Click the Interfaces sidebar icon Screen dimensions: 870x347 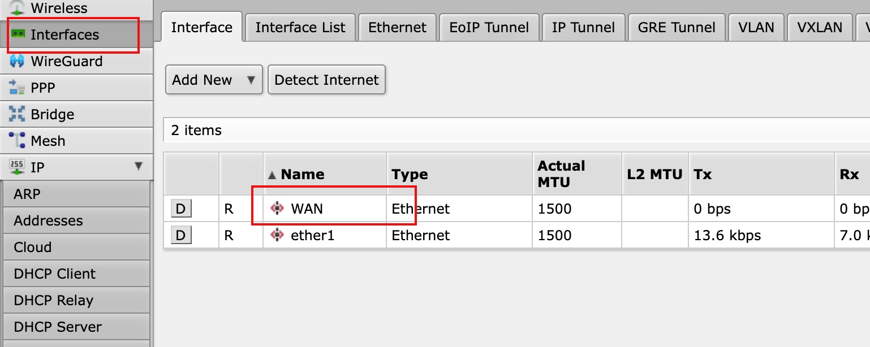click(x=18, y=34)
